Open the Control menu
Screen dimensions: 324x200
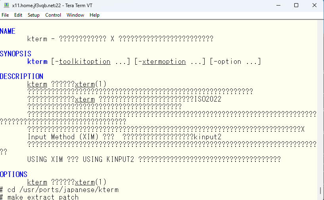(x=53, y=15)
